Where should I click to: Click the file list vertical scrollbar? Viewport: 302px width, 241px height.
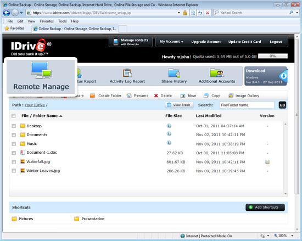tap(285, 159)
